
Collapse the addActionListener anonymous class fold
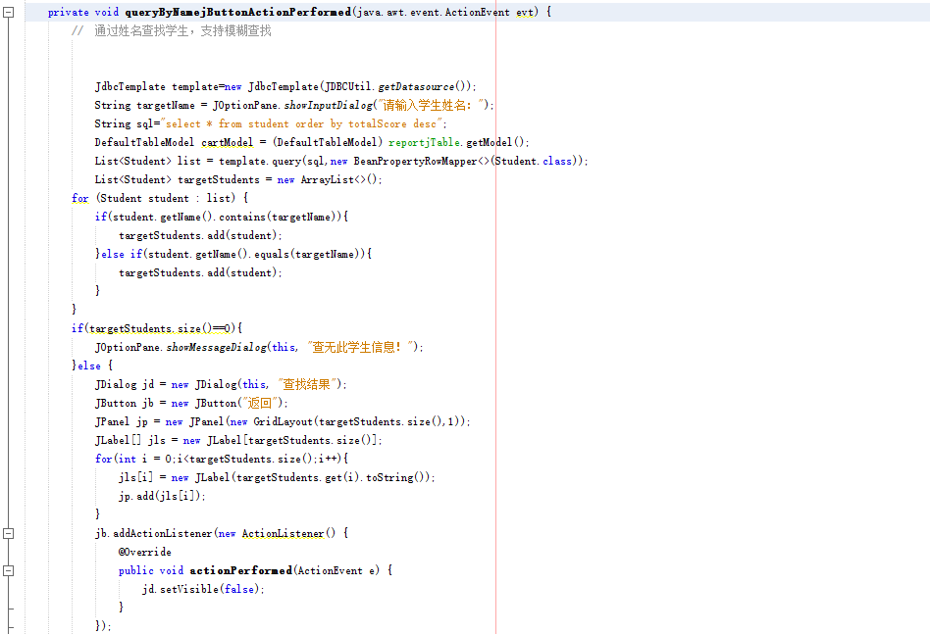[x=8, y=533]
